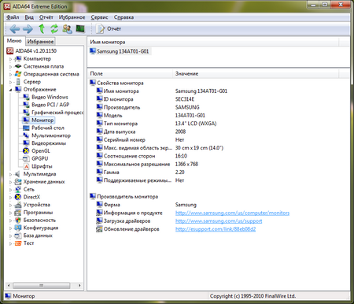Select the Тип монитора row

point(219,124)
